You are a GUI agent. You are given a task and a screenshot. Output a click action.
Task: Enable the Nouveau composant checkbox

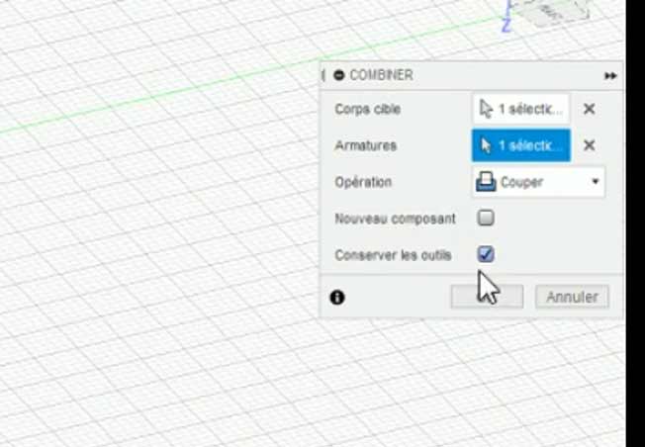point(486,218)
